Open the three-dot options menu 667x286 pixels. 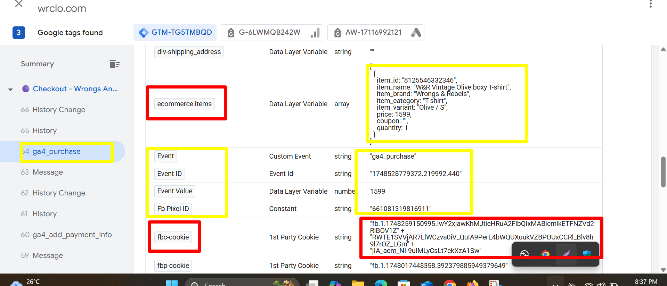tap(651, 4)
